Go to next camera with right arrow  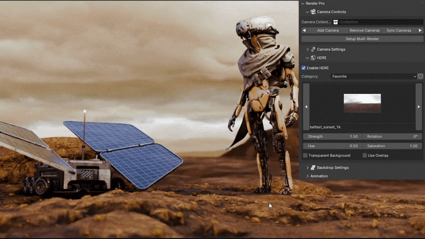pyautogui.click(x=420, y=30)
